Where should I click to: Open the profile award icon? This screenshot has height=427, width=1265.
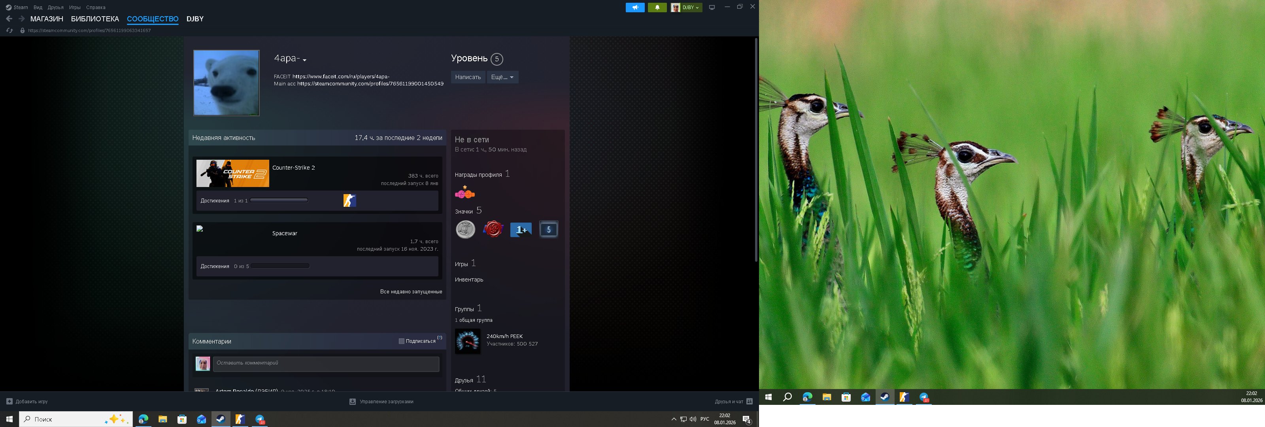coord(464,193)
